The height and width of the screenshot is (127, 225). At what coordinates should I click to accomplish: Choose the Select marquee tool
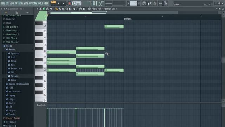[x=77, y=9]
